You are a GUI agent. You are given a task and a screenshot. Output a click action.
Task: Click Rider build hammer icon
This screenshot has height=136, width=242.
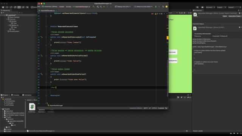[93, 7]
